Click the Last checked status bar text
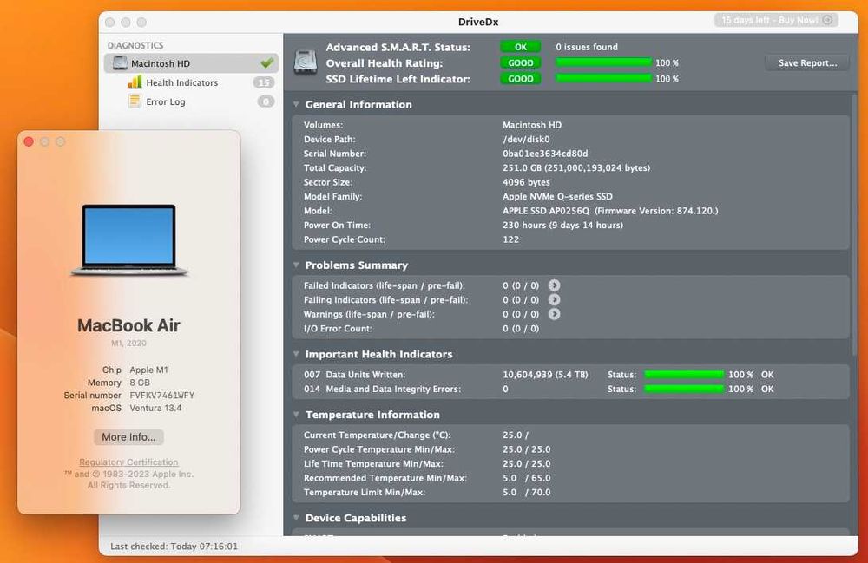The height and width of the screenshot is (563, 868). (x=174, y=547)
